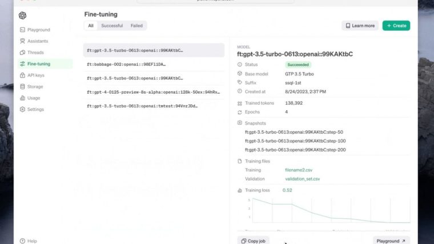The image size is (434, 244).
Task: Open the filename2.csv training file link
Action: pyautogui.click(x=299, y=170)
